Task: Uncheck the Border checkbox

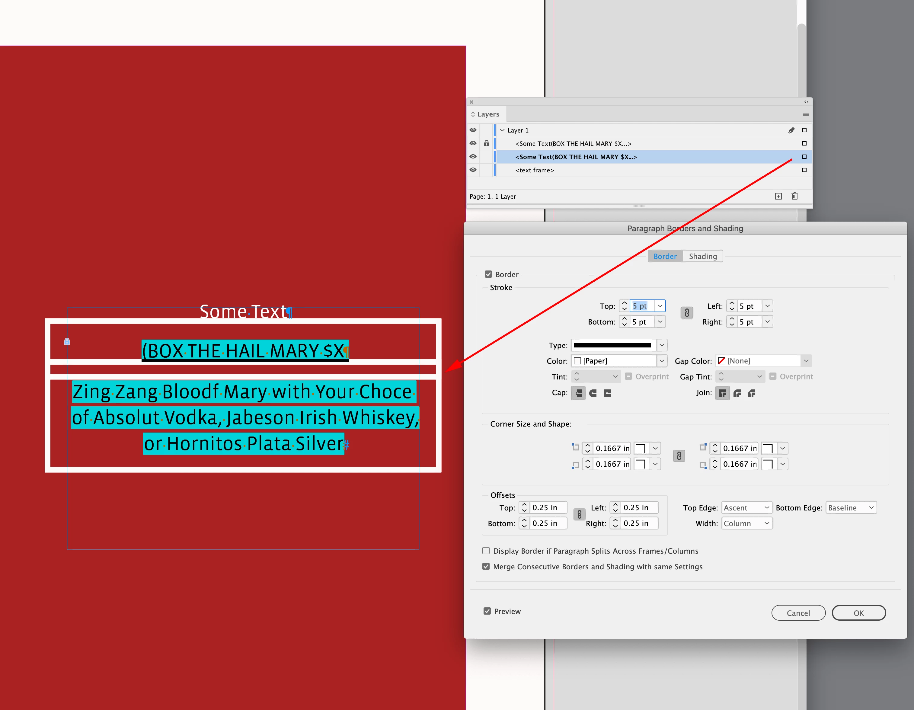Action: [x=488, y=274]
